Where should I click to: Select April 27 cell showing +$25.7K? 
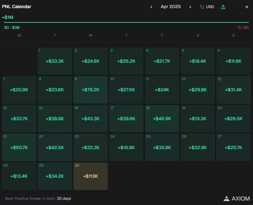[234, 147]
